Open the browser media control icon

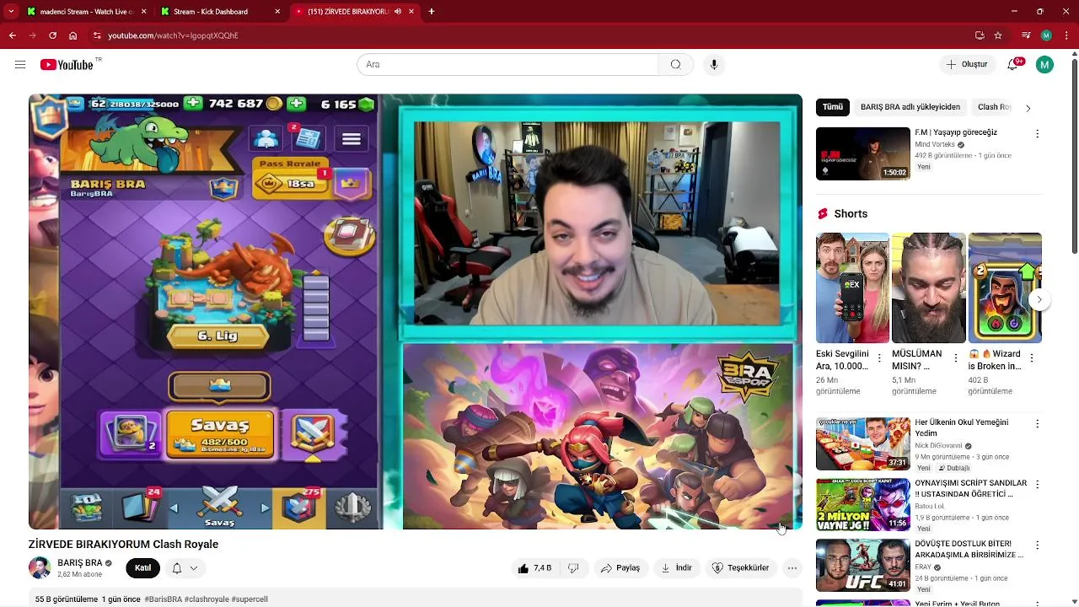coord(1026,35)
